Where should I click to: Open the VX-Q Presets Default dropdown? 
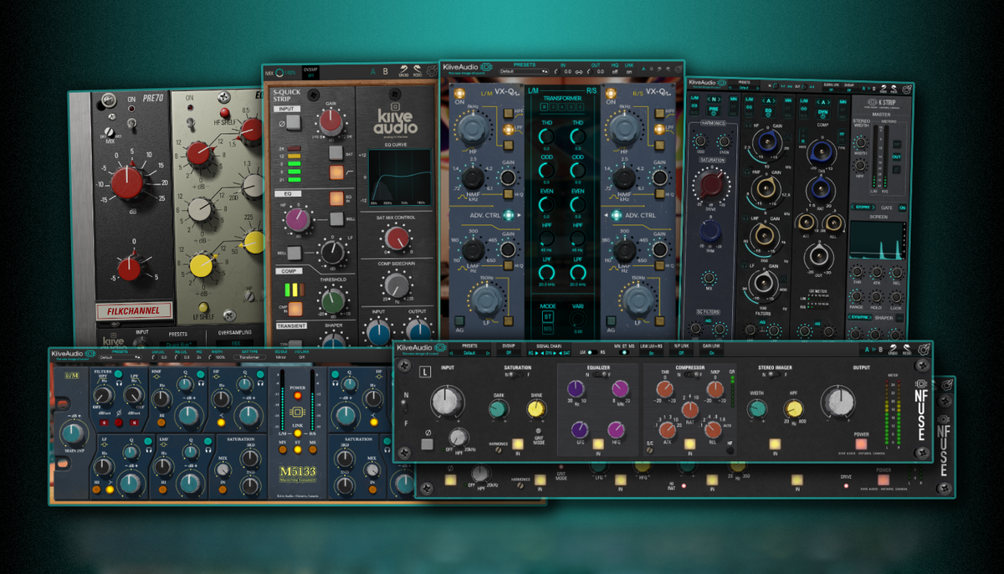(x=524, y=71)
